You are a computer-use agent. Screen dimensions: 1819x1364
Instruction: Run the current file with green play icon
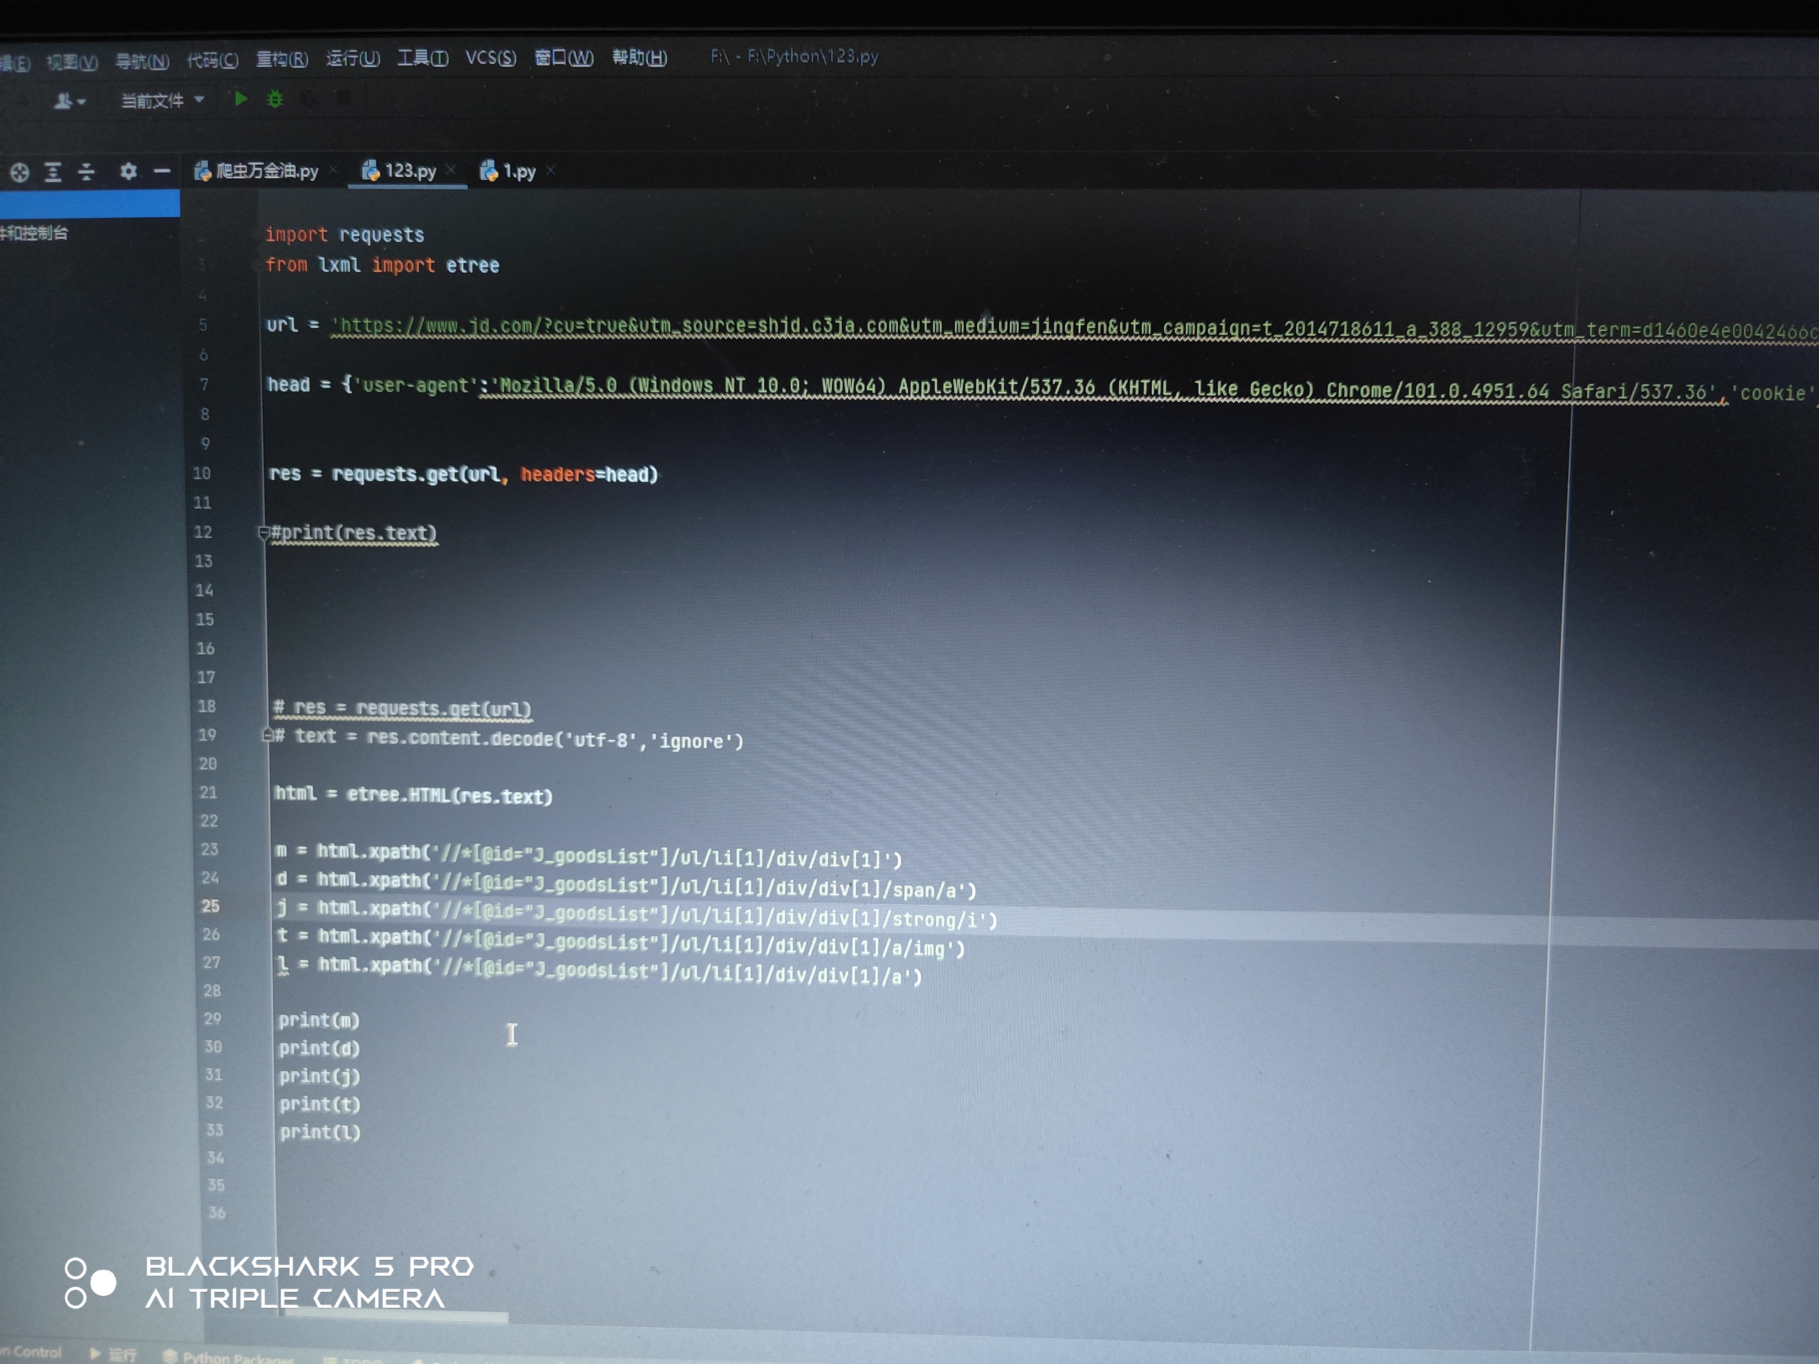pyautogui.click(x=240, y=100)
